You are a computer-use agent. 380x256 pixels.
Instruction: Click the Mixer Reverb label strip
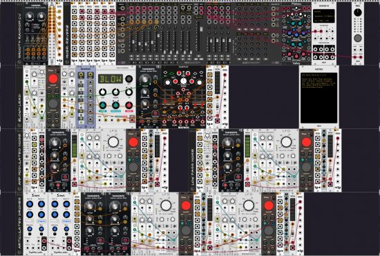[67, 34]
